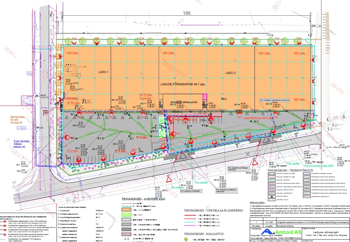Click 'Proj. õli-liivamuda püüdur NS40' callout

(x=319, y=166)
